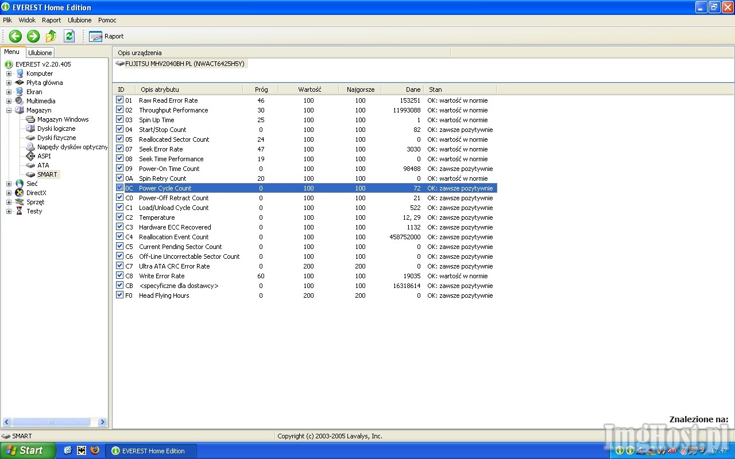
Task: Expand the Ekran branch
Action: point(9,92)
